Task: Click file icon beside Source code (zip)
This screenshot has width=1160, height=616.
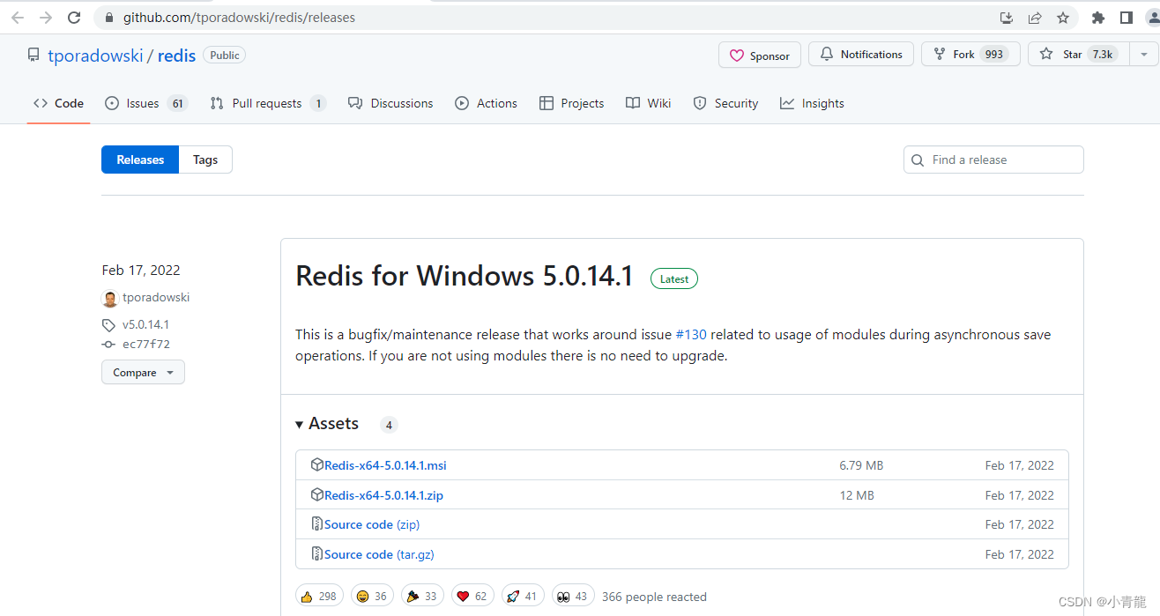Action: (x=317, y=524)
